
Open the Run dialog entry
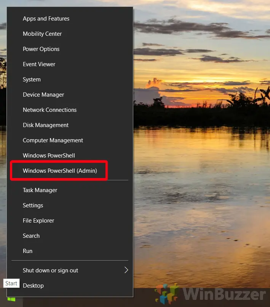pos(70,251)
